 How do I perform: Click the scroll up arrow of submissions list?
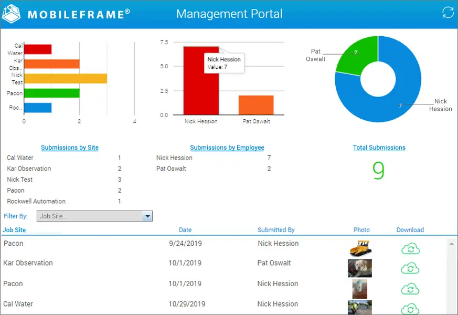pos(452,244)
